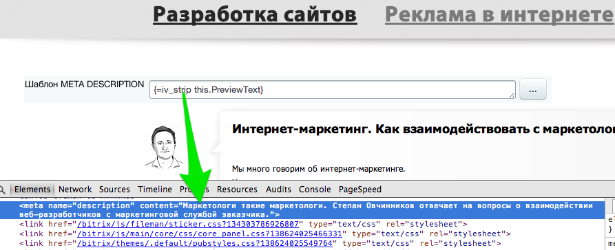Switch to the Elements tab

click(x=32, y=190)
